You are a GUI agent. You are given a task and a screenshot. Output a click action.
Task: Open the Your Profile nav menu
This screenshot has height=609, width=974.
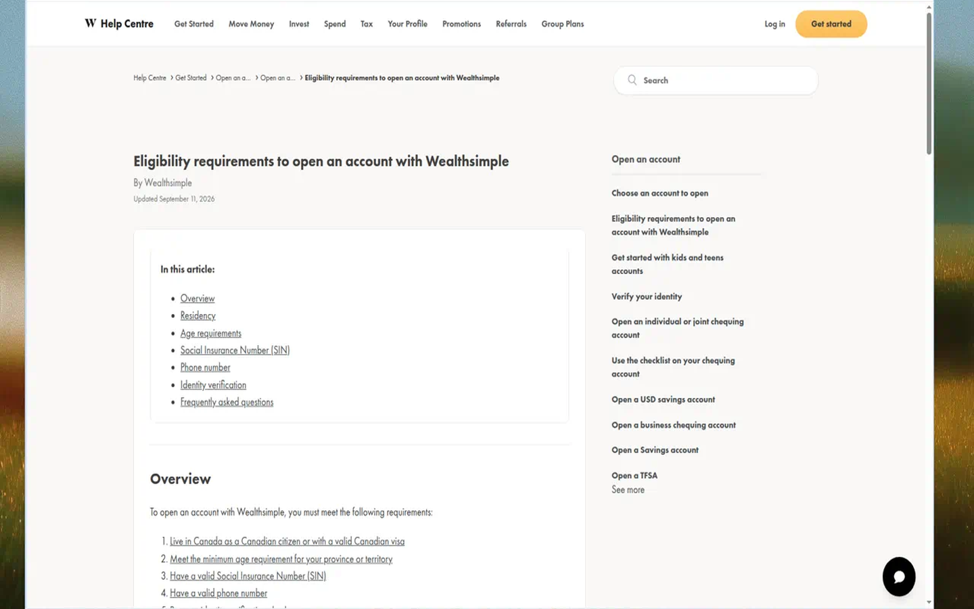407,24
